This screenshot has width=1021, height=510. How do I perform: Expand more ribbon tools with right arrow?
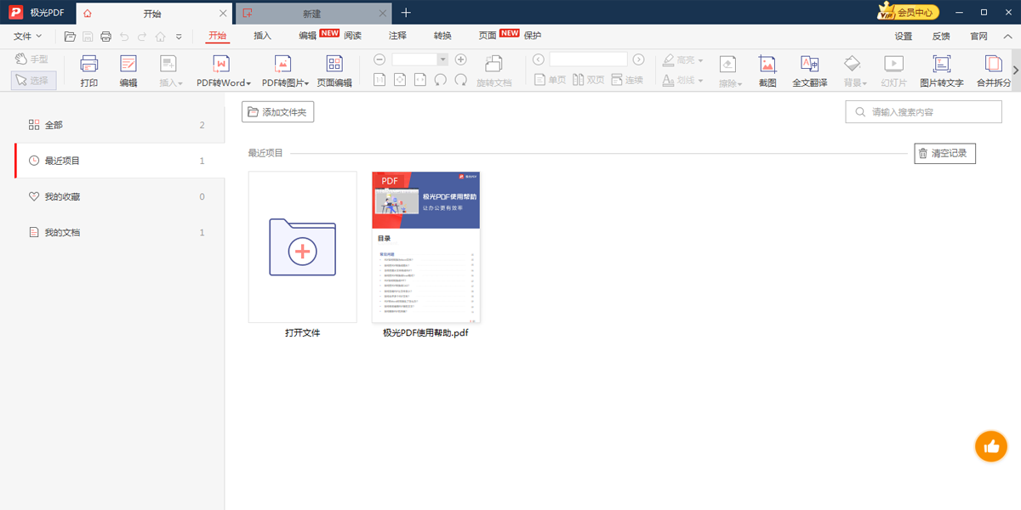1016,70
